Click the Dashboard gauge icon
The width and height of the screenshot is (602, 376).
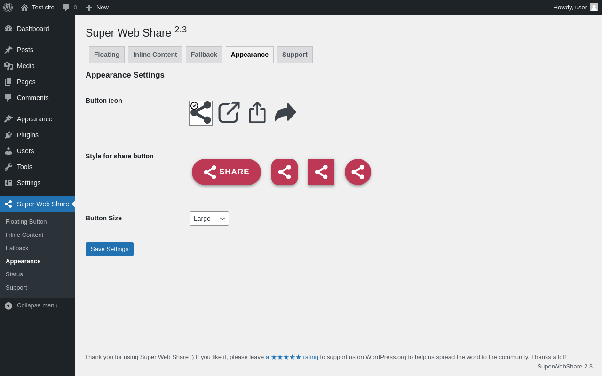(8, 29)
